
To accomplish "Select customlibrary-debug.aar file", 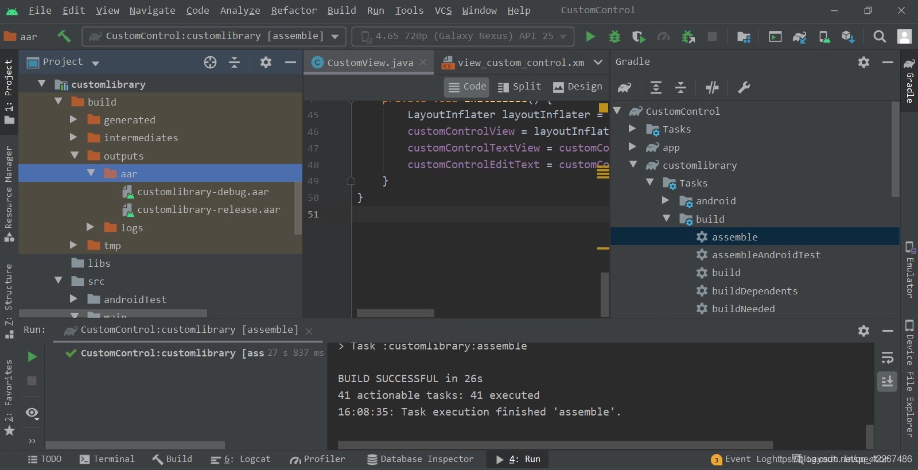I will click(x=203, y=192).
